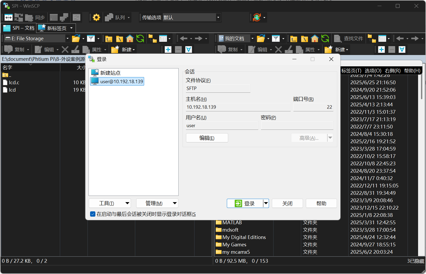Click right panel forward arrow icon
426x274 pixels.
[415, 38]
